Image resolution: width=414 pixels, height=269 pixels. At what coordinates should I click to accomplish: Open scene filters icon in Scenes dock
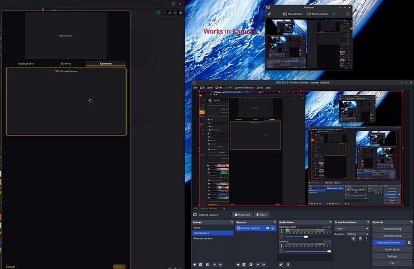208,265
